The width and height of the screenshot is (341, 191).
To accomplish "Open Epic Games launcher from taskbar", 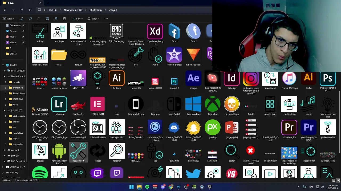I will (210, 187).
